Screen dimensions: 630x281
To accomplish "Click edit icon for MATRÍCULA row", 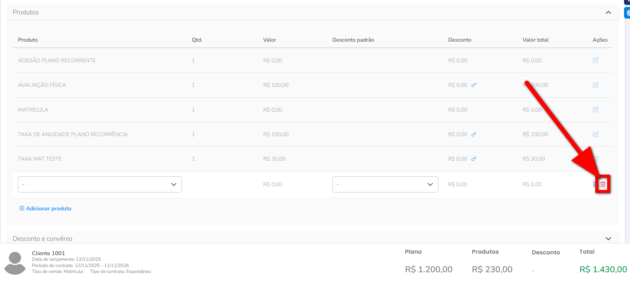I will tap(595, 110).
